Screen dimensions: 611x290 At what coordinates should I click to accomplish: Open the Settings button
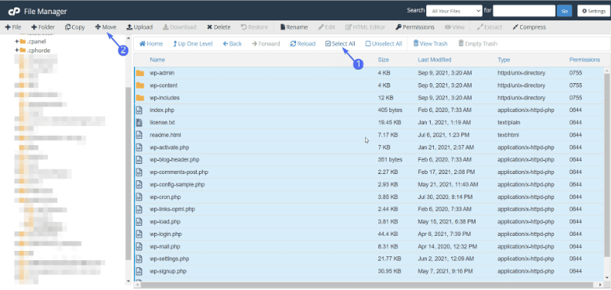coord(594,11)
